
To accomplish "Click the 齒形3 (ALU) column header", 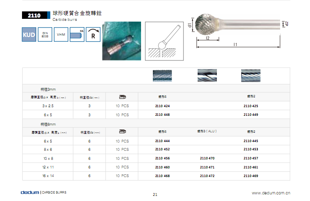I will coord(207,131).
